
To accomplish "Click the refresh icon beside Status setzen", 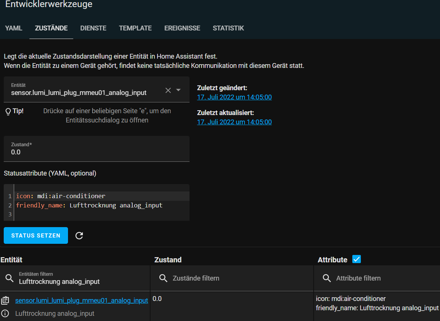I will tap(79, 236).
